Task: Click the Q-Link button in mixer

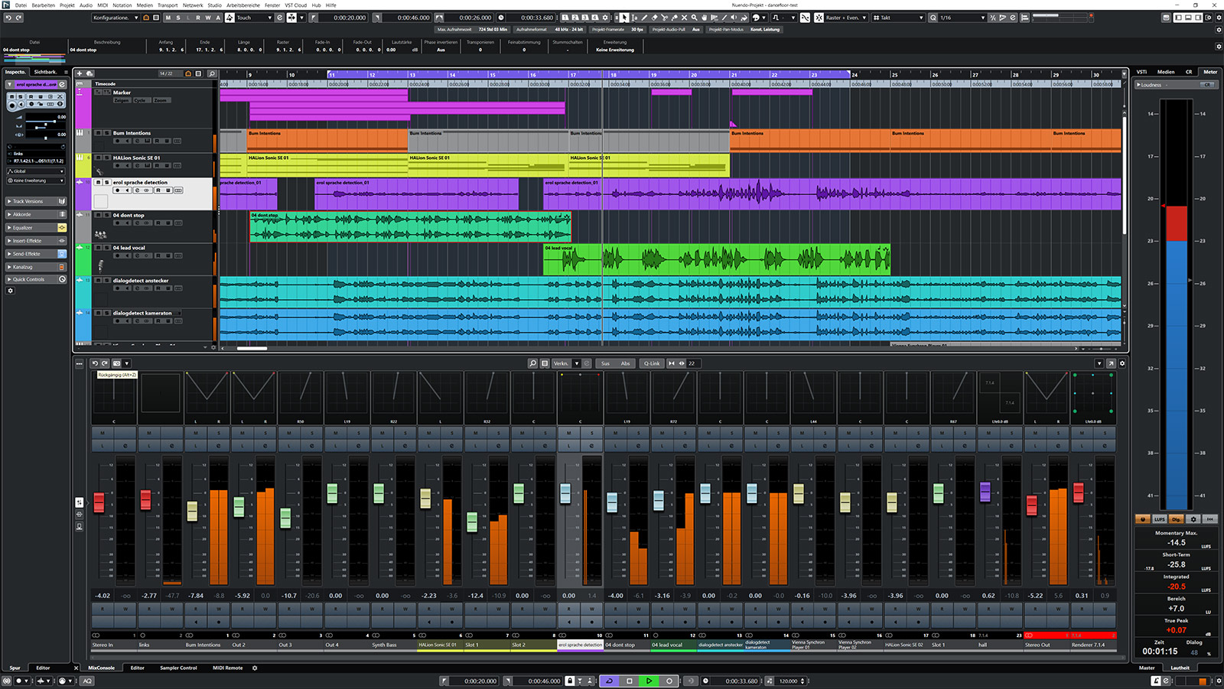Action: point(652,363)
